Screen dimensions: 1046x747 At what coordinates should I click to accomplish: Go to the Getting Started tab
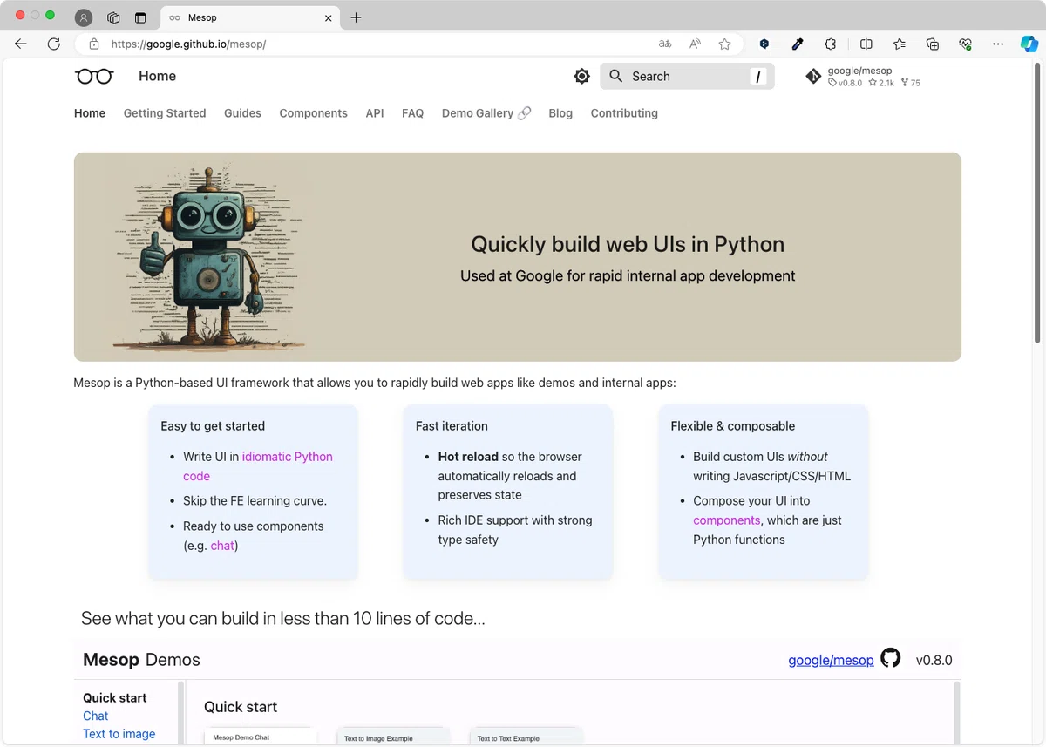click(x=165, y=113)
